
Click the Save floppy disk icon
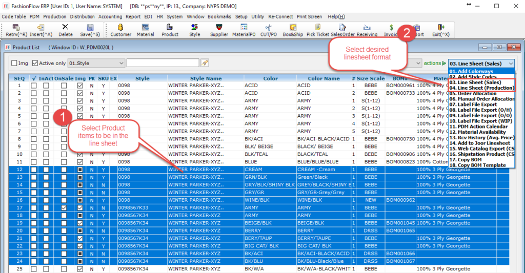90,27
